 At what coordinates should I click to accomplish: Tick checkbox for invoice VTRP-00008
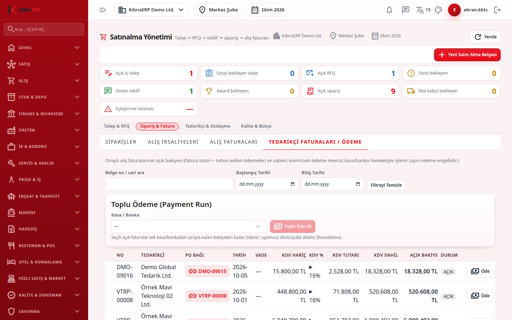(x=110, y=295)
